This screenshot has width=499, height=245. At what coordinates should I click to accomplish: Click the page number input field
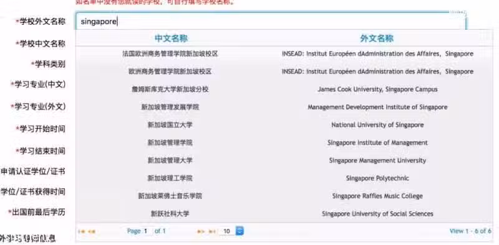tap(147, 231)
